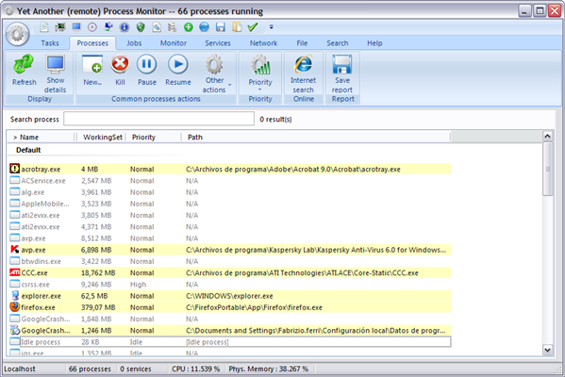The height and width of the screenshot is (377, 565).
Task: Click the vertical scrollbar thumb
Action: coord(547,169)
